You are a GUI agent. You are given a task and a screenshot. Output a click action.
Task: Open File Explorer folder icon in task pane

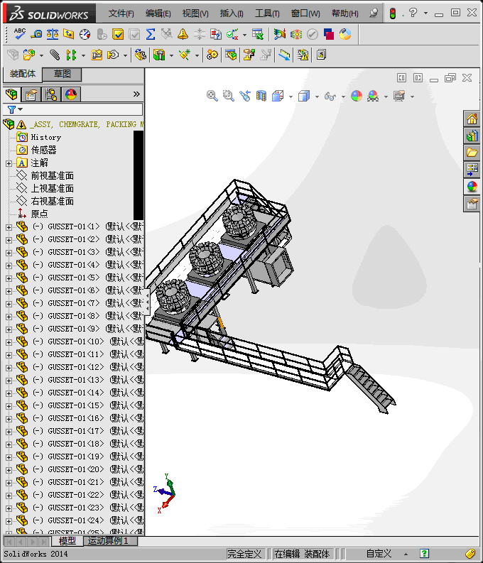(472, 153)
